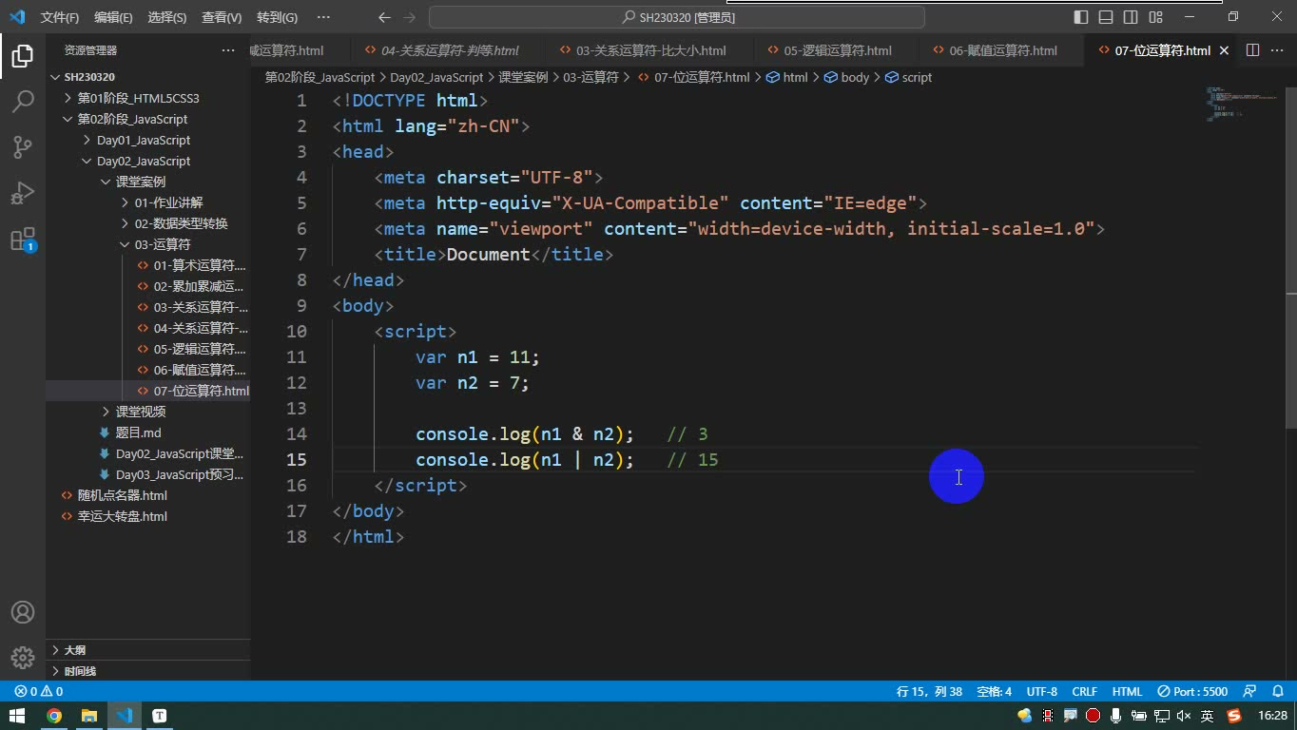
Task: Click the editor vertical scrollbar
Action: (1290, 257)
